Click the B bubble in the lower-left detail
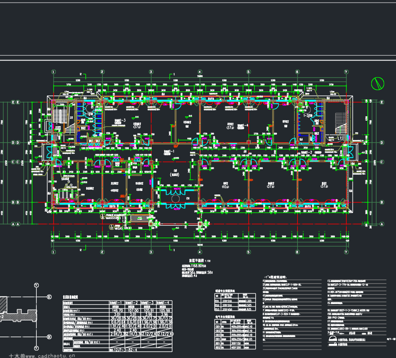 click(x=49, y=337)
